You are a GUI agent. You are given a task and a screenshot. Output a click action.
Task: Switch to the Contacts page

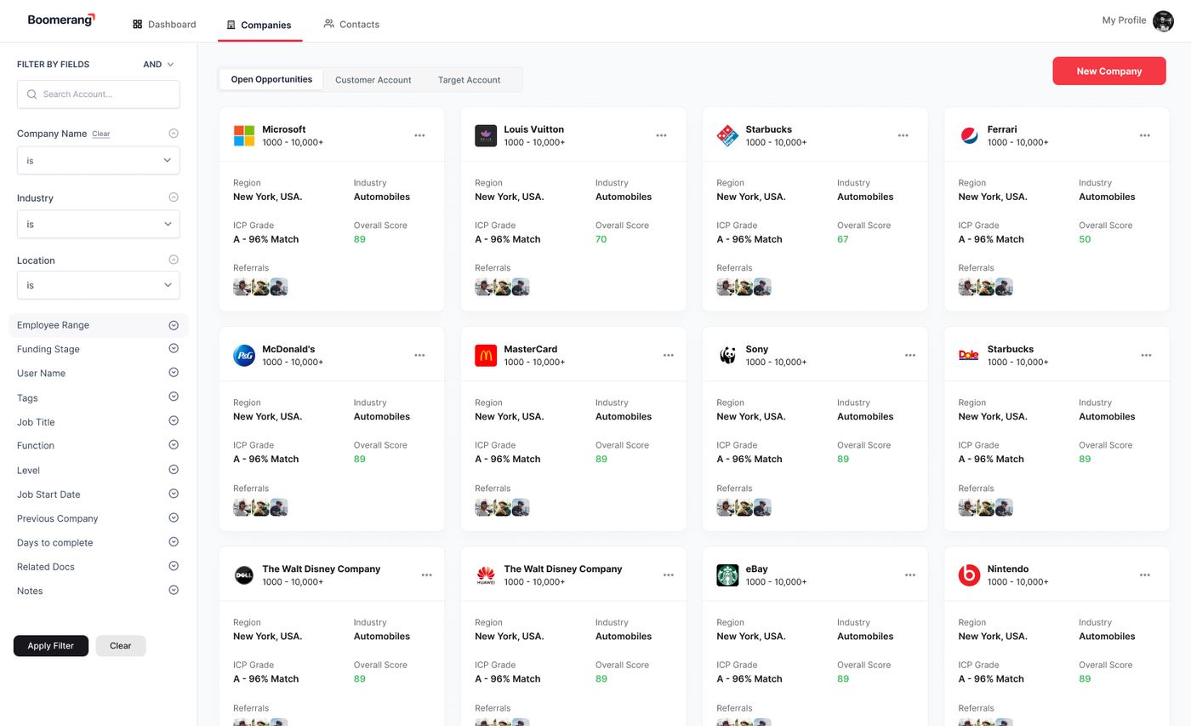point(351,24)
